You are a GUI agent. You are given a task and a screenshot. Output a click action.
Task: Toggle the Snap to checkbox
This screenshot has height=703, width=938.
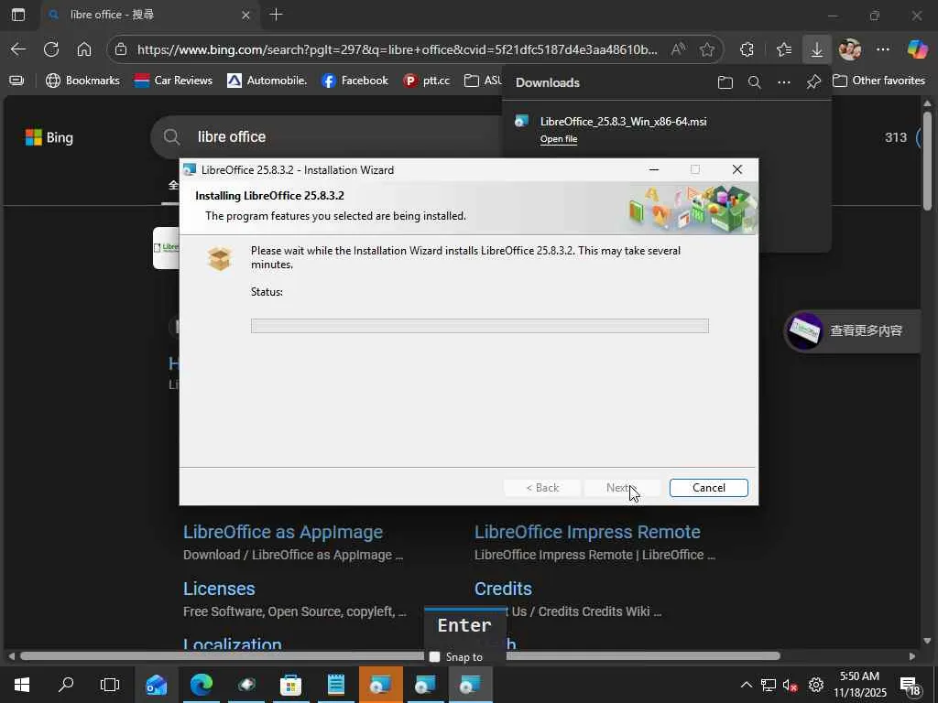435,657
